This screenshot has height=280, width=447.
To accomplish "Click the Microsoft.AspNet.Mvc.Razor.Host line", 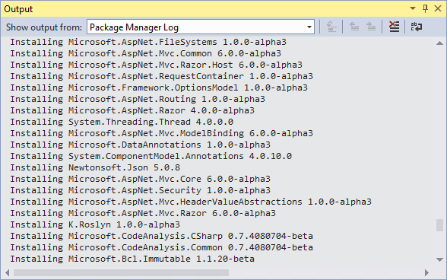I will tap(157, 65).
